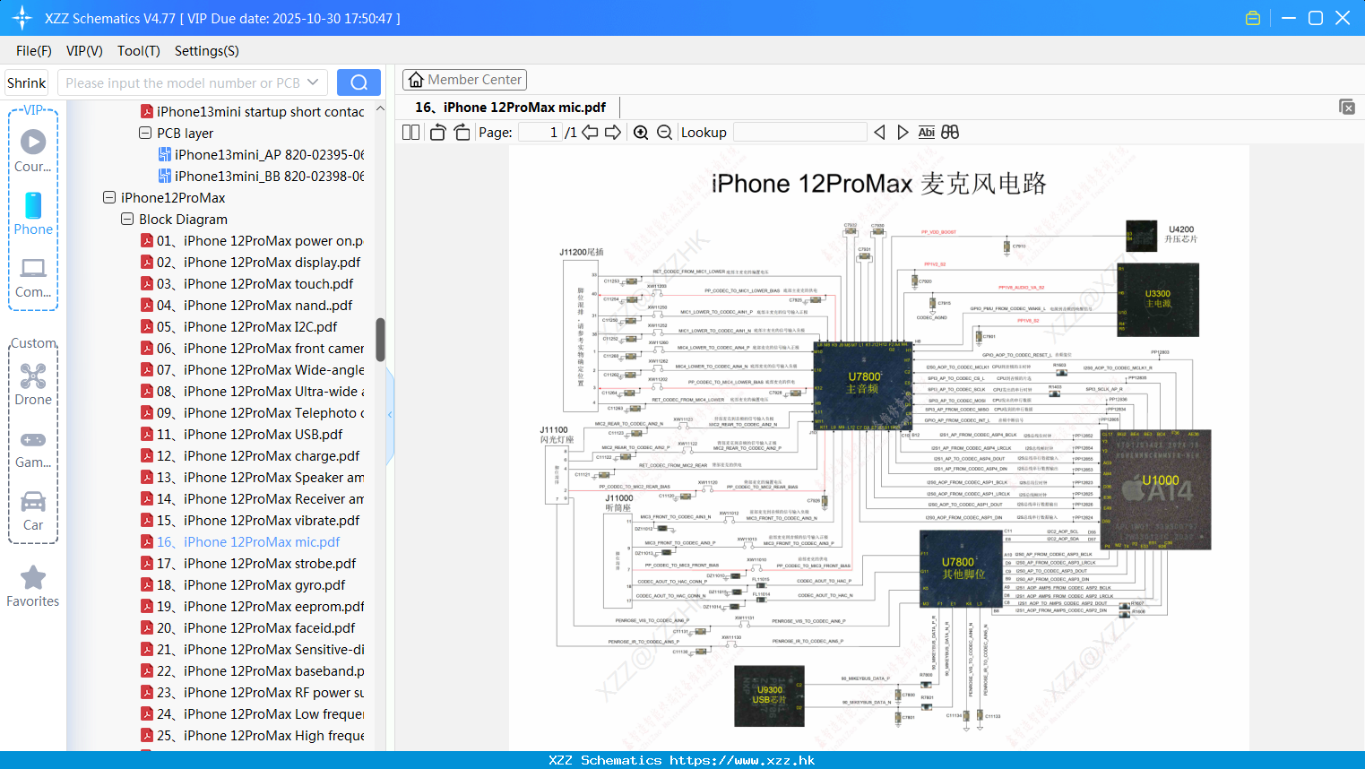The height and width of the screenshot is (769, 1365).
Task: Click the tree scroll-up arrow
Action: (x=380, y=108)
